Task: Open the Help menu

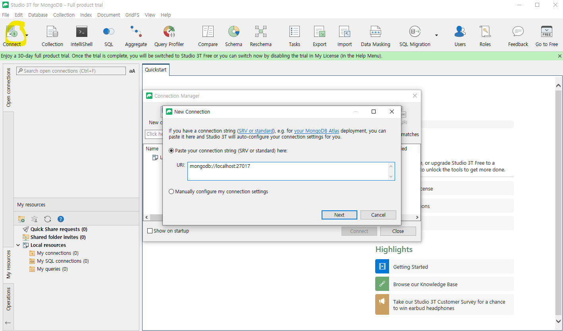Action: click(x=166, y=15)
